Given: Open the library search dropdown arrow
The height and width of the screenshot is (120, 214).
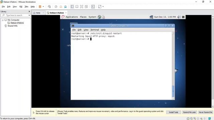Looking at the screenshot, I should click(29, 15).
